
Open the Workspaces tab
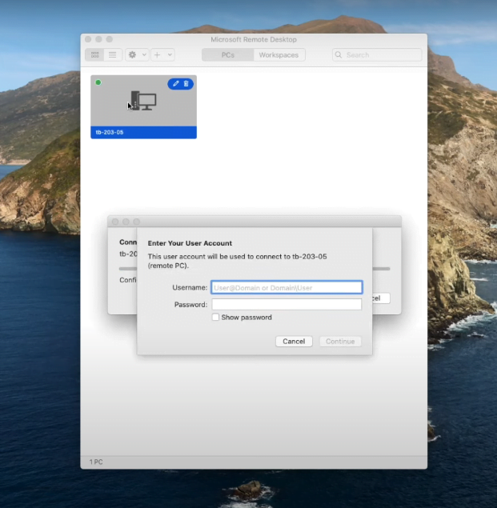(x=279, y=55)
